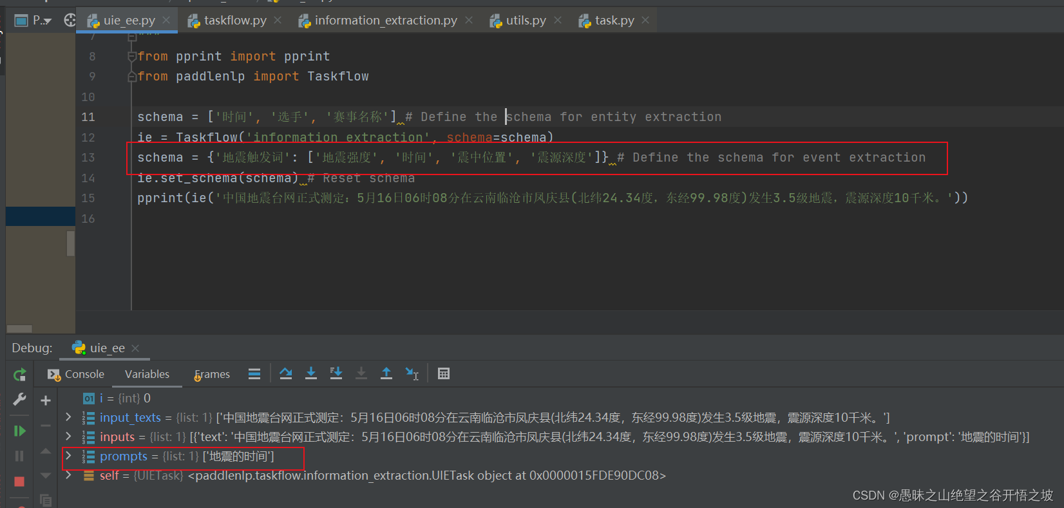The width and height of the screenshot is (1064, 508).
Task: Pause the running program
Action: pyautogui.click(x=19, y=456)
